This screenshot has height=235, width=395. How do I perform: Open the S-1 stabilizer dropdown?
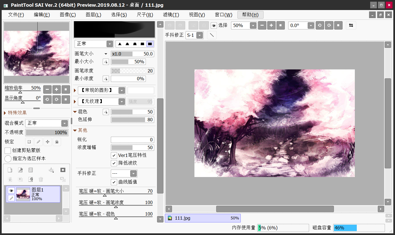(x=199, y=35)
